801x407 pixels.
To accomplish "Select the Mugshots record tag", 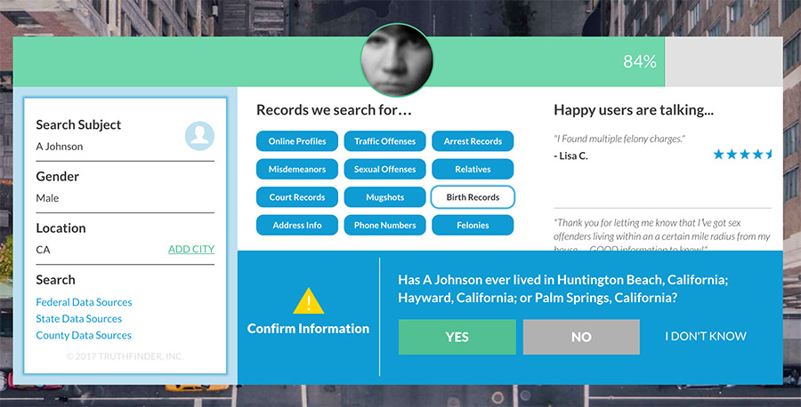I will coord(384,197).
